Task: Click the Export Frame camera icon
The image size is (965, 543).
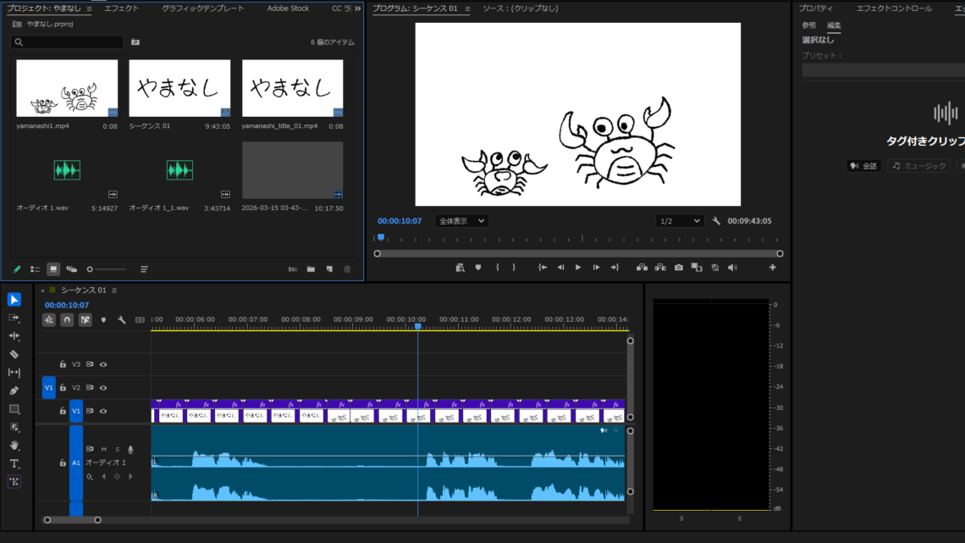Action: (678, 268)
